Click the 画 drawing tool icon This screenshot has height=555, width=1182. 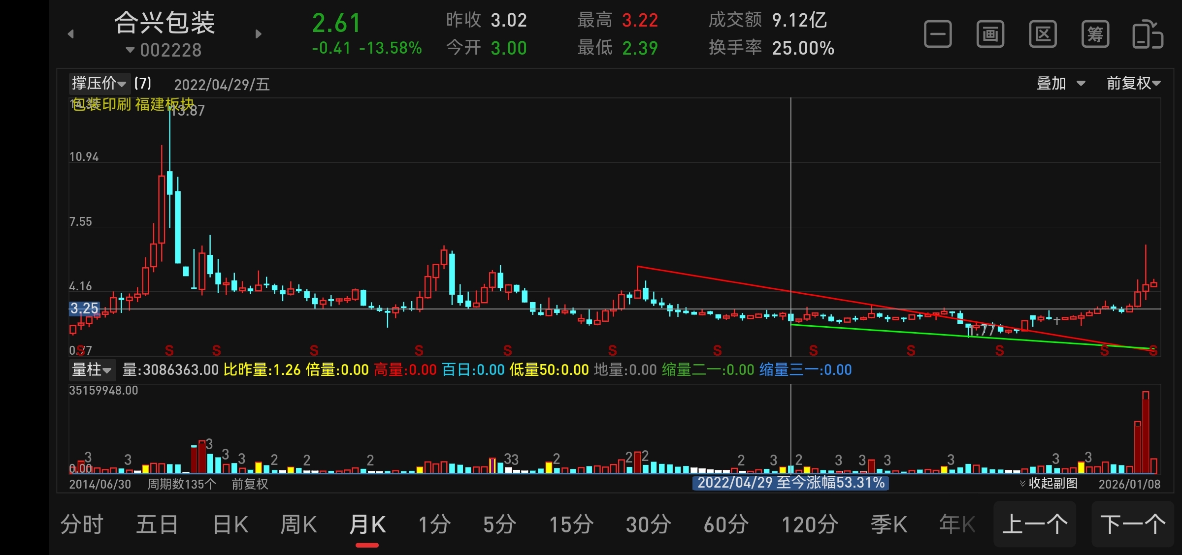click(990, 34)
